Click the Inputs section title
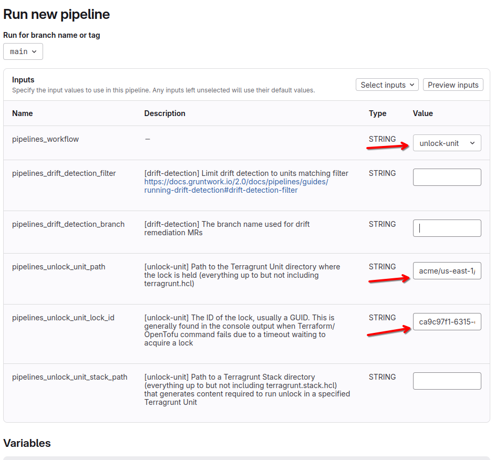 (23, 80)
